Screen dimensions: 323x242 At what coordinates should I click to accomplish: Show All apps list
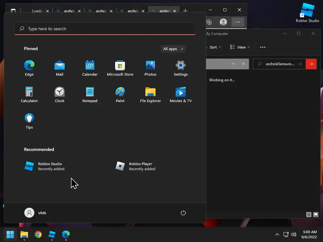173,49
